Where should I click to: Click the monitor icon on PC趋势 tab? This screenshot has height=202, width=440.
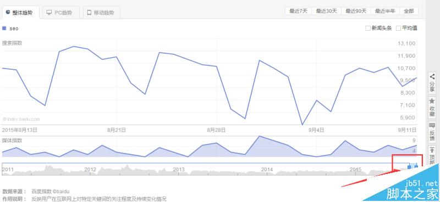point(49,13)
